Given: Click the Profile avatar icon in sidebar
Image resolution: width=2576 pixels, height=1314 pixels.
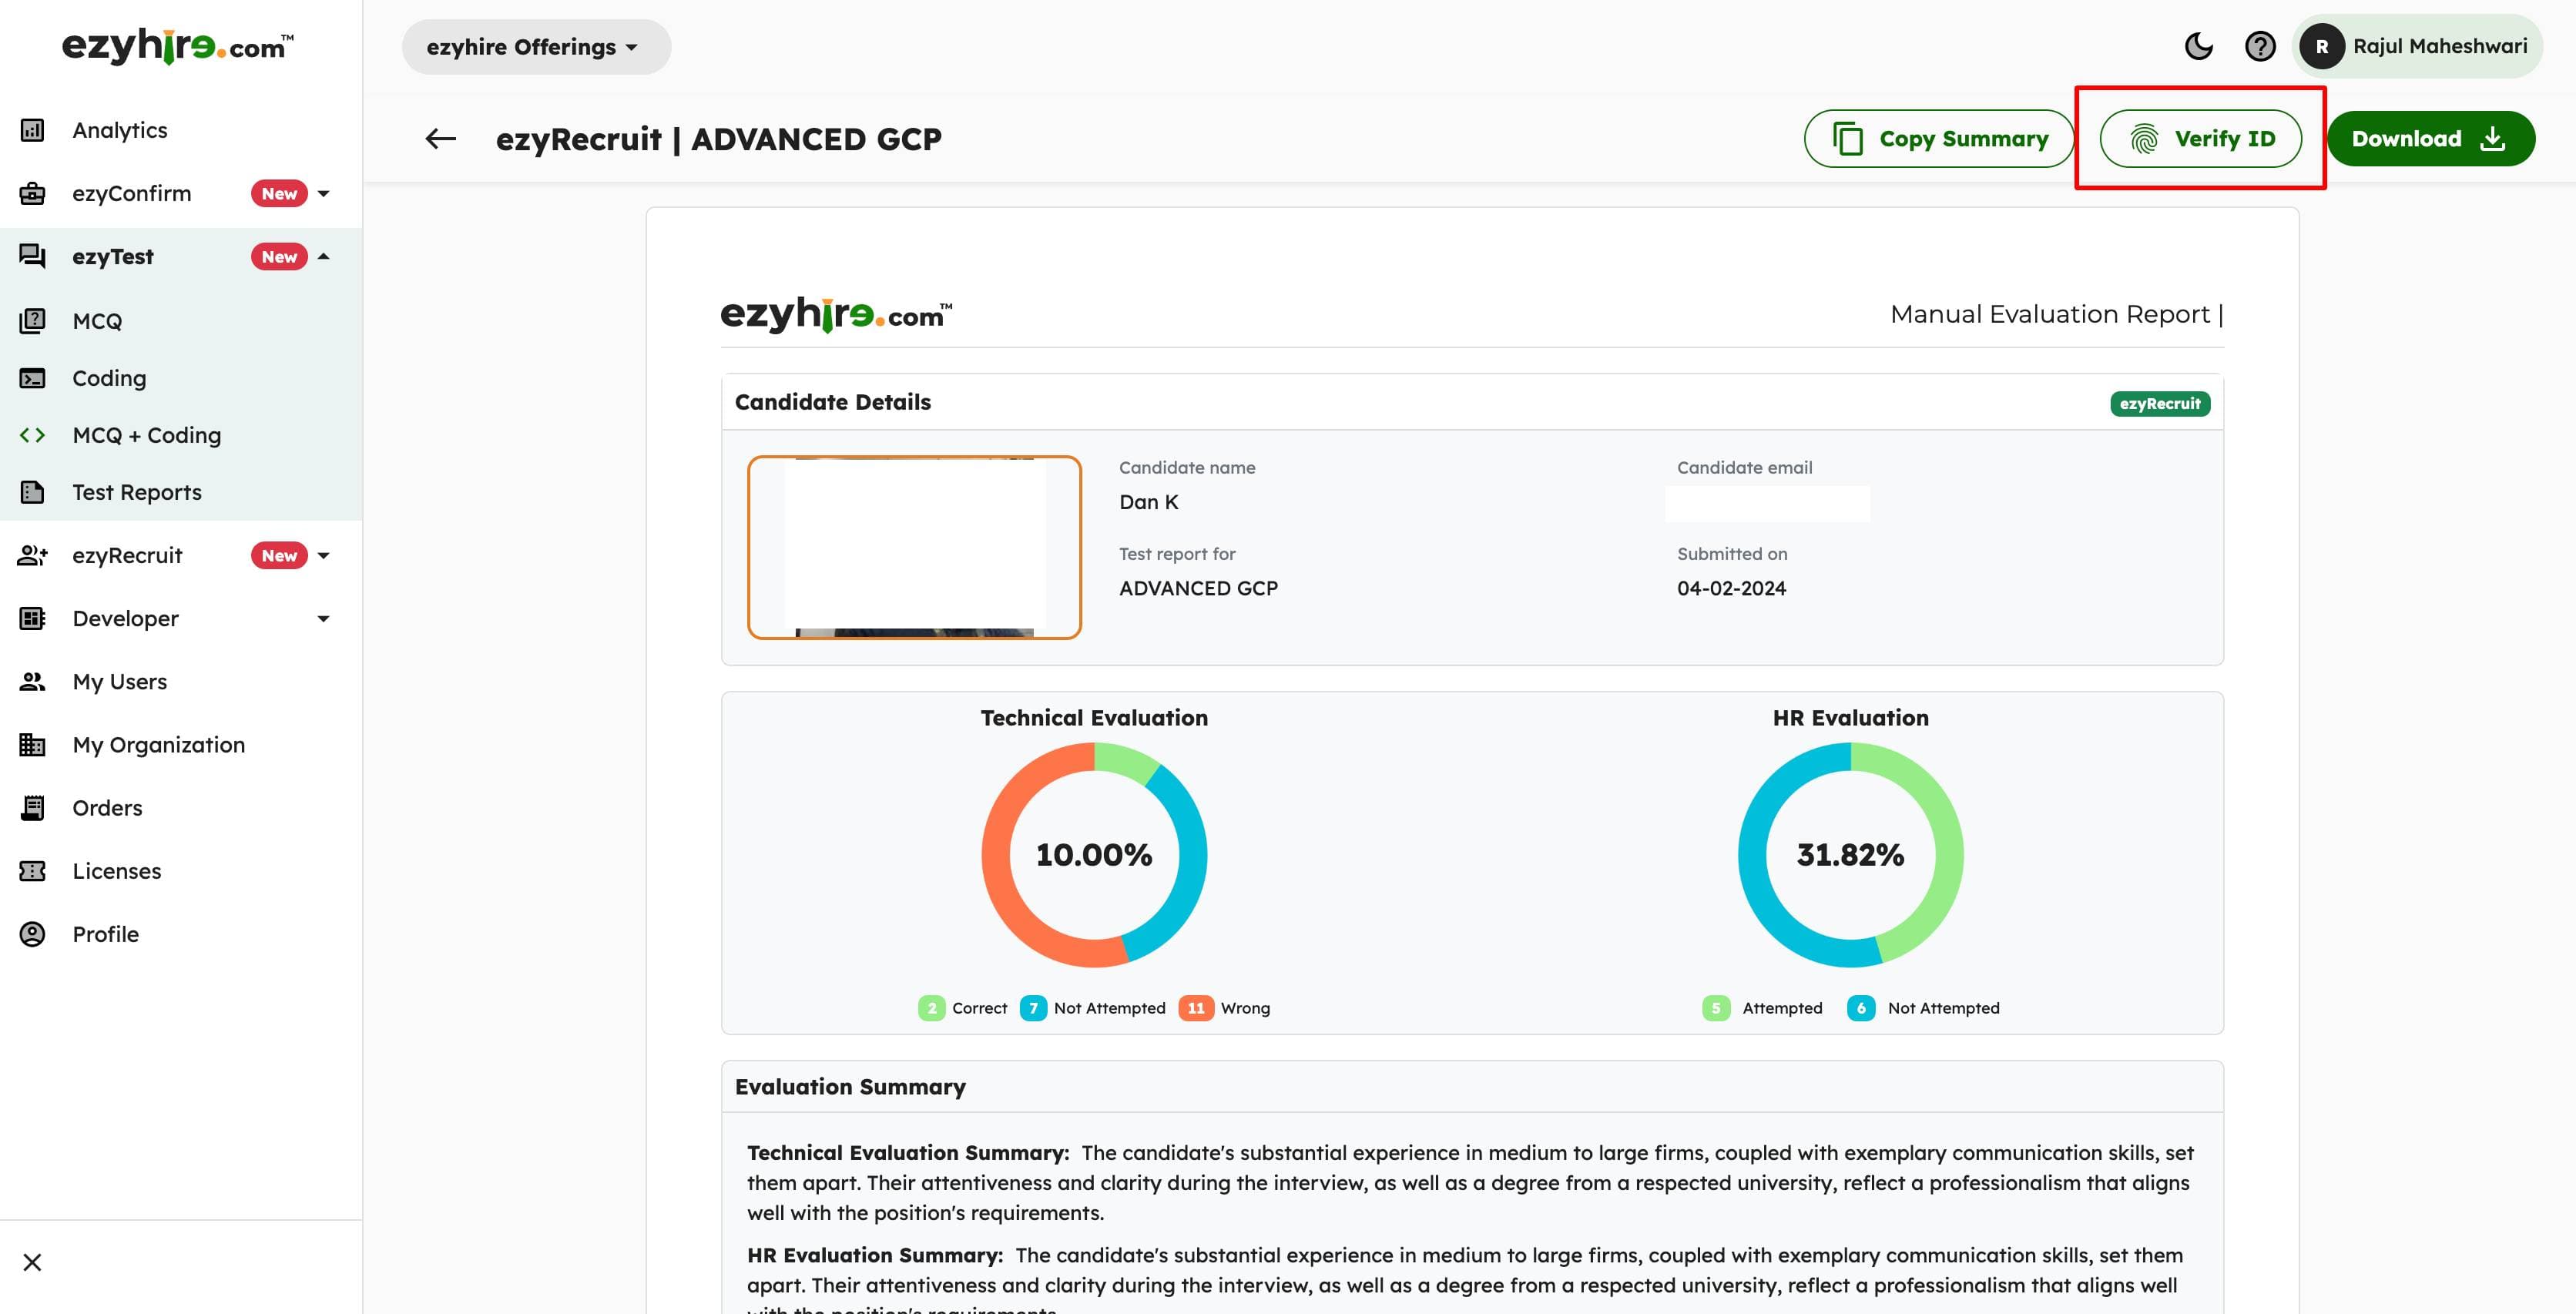Looking at the screenshot, I should tap(32, 934).
